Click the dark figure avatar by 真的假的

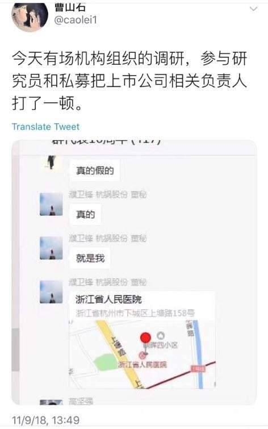click(51, 162)
